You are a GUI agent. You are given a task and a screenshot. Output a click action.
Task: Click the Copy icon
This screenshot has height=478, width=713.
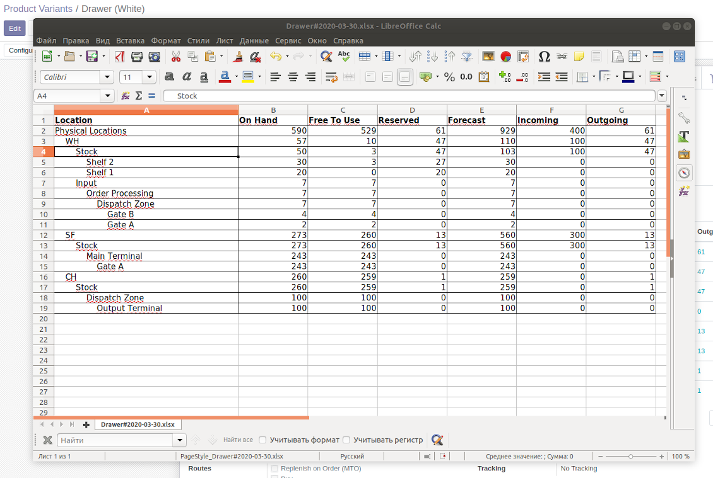(193, 56)
